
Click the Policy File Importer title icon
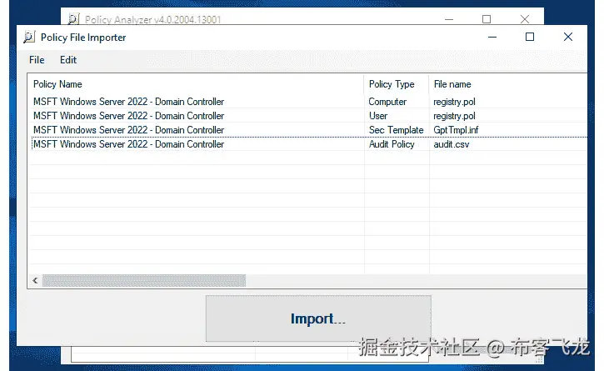[x=29, y=37]
